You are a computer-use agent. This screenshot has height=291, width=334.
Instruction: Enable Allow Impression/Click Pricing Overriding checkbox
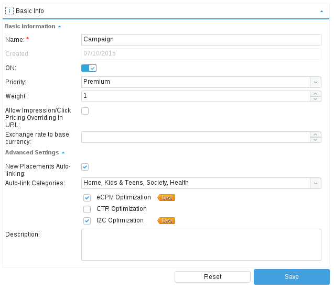(85, 110)
